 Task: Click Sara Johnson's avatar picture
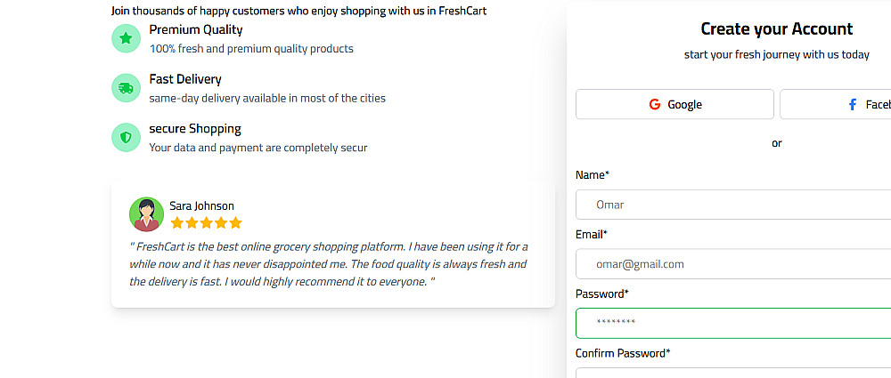click(x=146, y=214)
